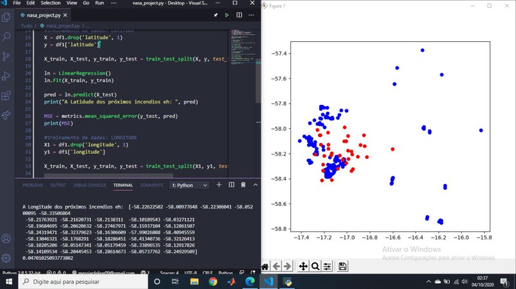Screen dimensions: 516x289
Task: Open the Run and Debug view
Action: pyautogui.click(x=6, y=76)
